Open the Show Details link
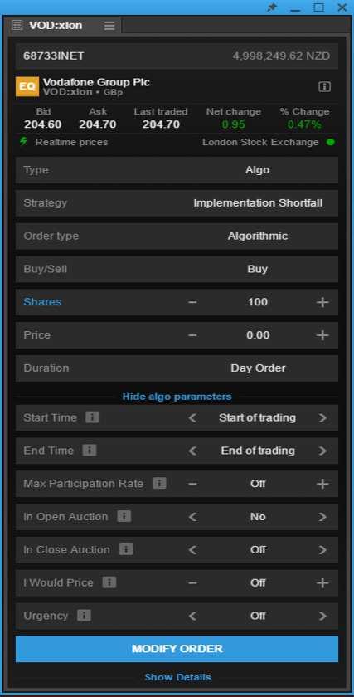Viewport: 354px width, 697px height. tap(177, 677)
